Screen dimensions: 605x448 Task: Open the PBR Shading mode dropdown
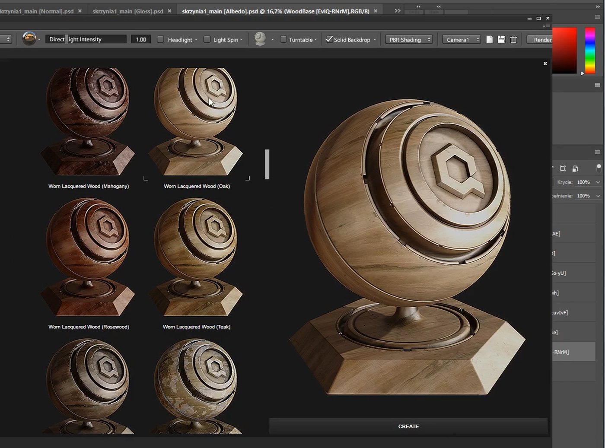pyautogui.click(x=408, y=39)
